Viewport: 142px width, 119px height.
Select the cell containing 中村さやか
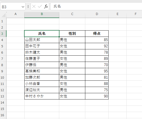(x=42, y=96)
